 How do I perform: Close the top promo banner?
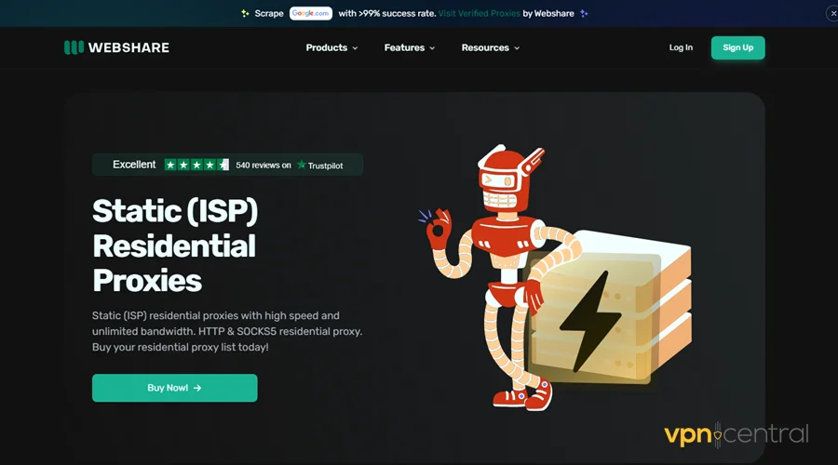[832, 13]
